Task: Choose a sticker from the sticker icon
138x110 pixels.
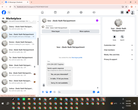Action: point(51,92)
